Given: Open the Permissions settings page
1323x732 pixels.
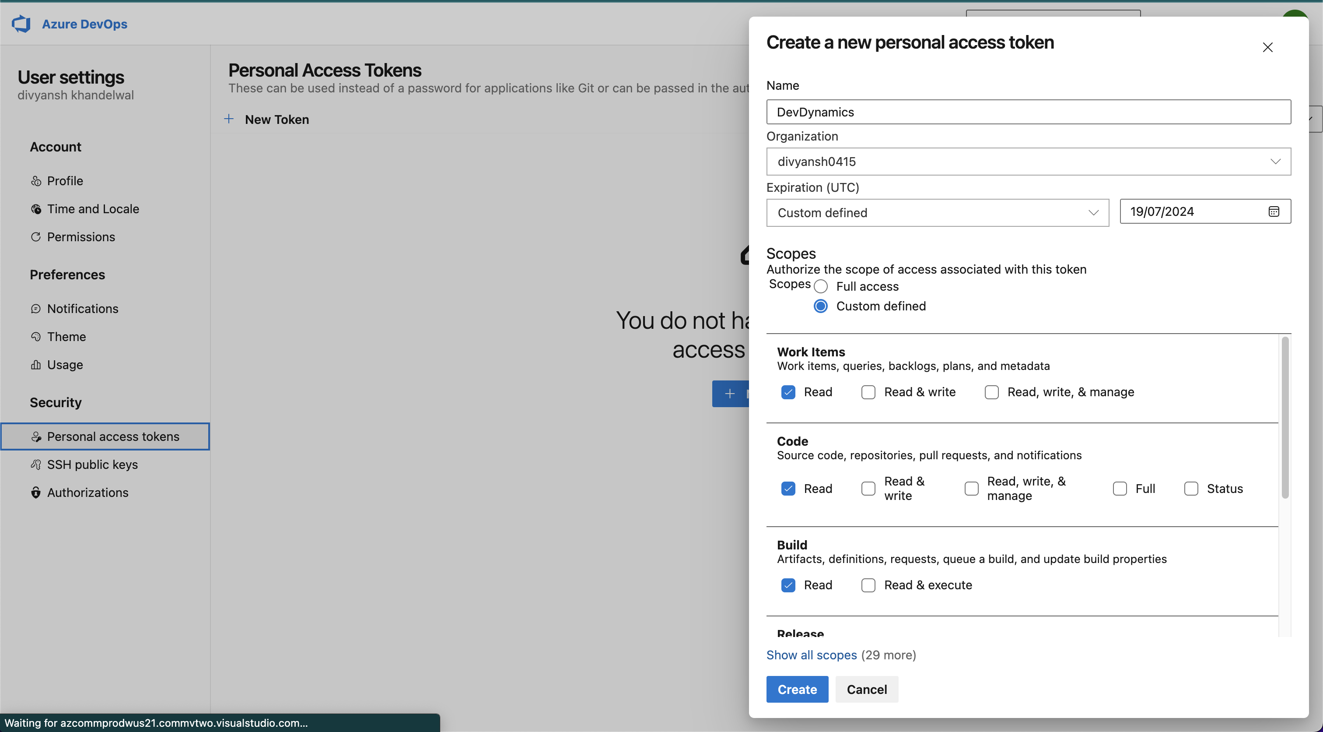Looking at the screenshot, I should pyautogui.click(x=81, y=237).
